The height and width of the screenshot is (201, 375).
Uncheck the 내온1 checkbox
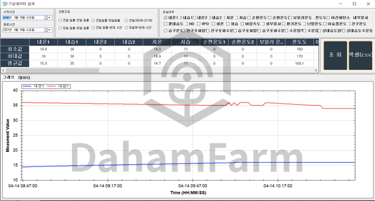coord(166,17)
